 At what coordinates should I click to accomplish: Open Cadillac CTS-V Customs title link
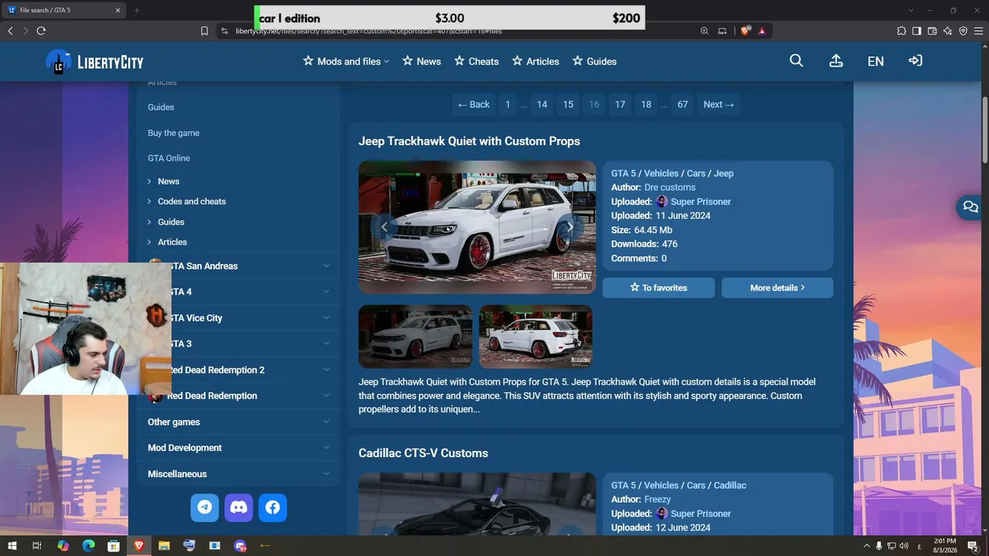click(423, 453)
